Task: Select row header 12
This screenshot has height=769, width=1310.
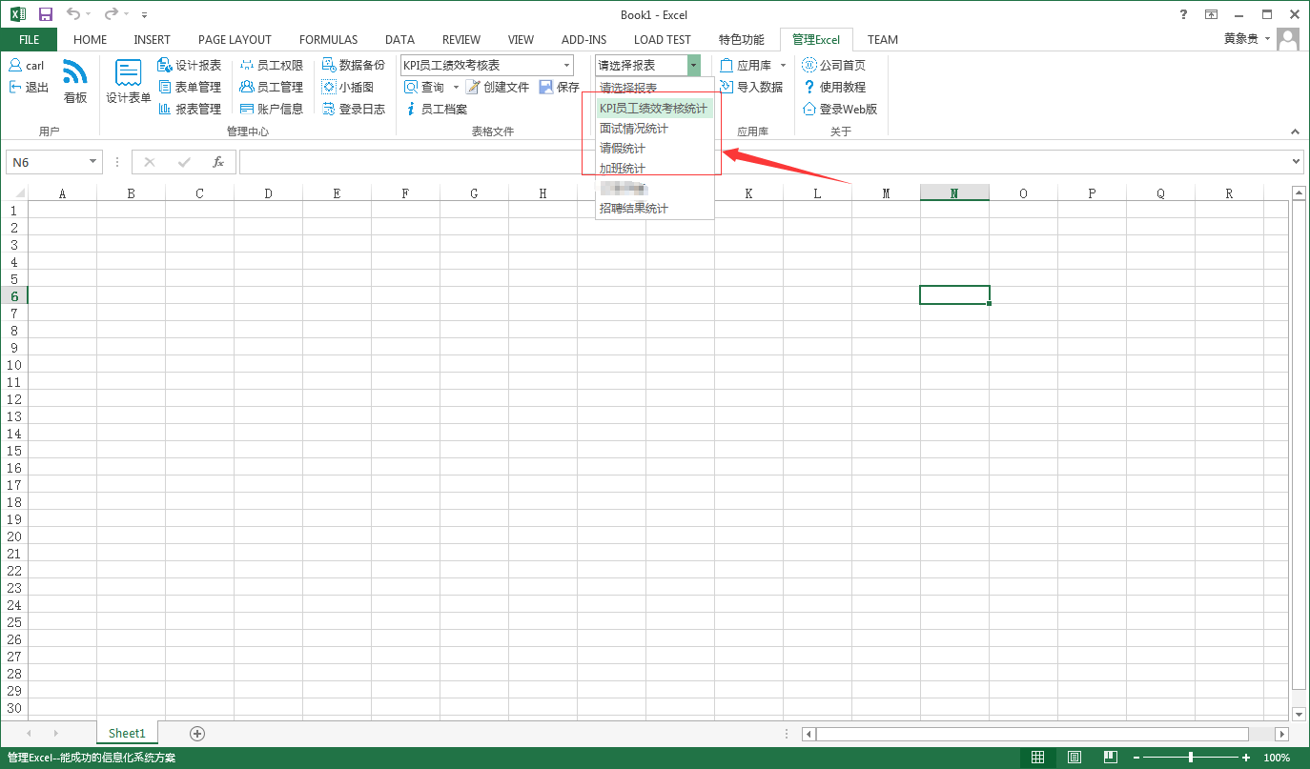Action: click(x=13, y=399)
